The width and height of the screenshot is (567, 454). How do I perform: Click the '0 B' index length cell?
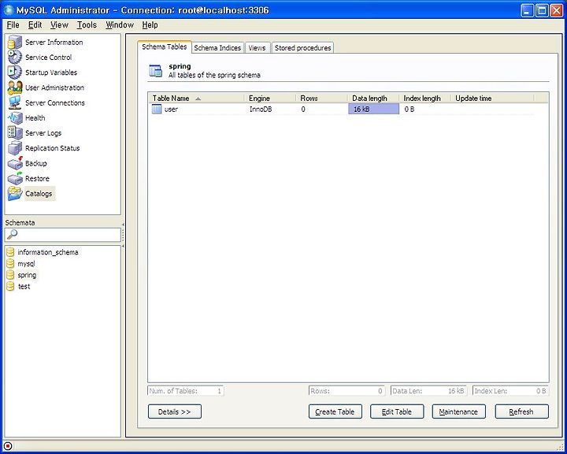pos(409,109)
